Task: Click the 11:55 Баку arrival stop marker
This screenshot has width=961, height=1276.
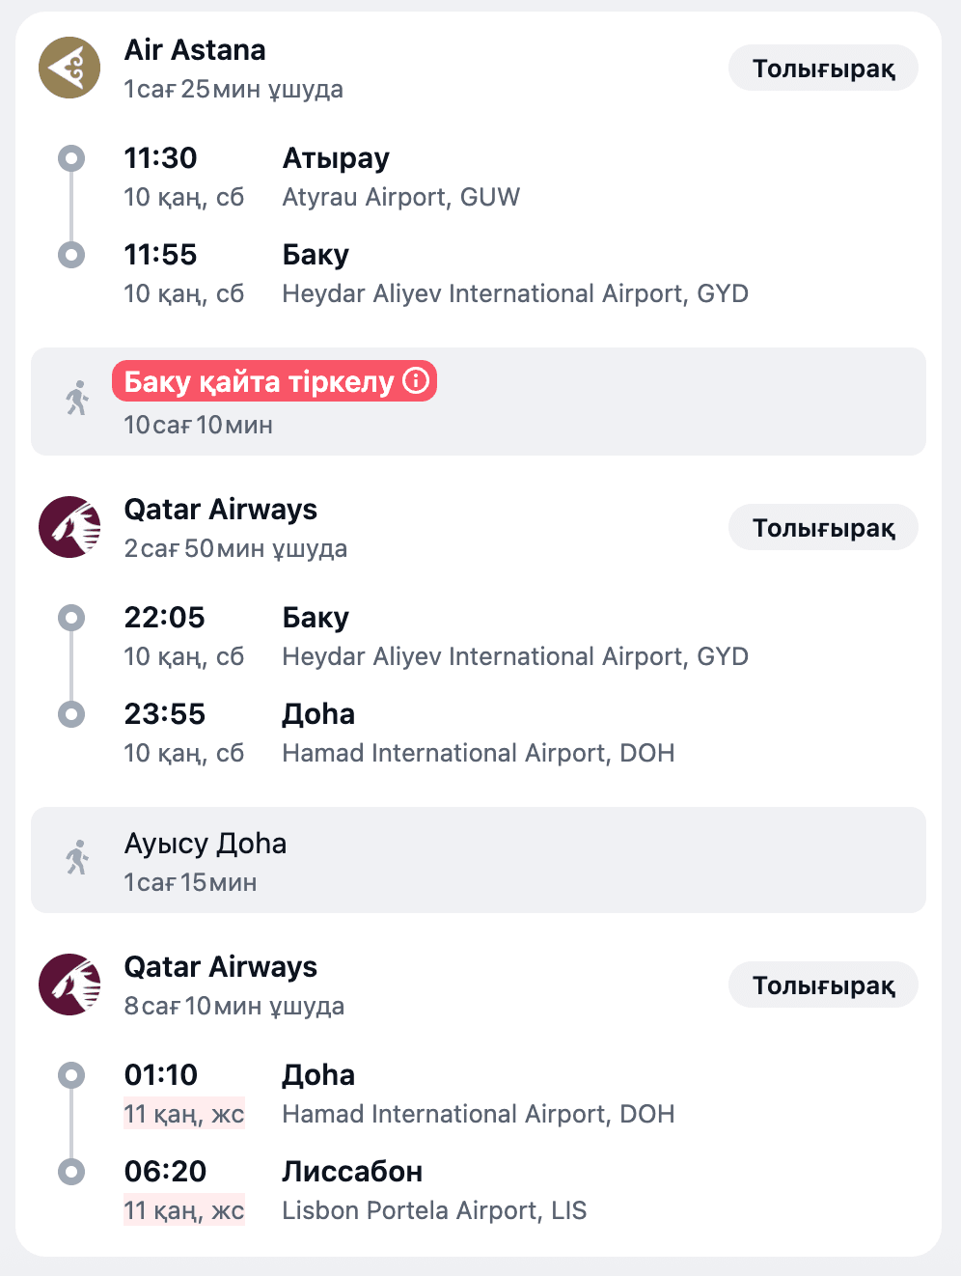Action: [x=71, y=255]
